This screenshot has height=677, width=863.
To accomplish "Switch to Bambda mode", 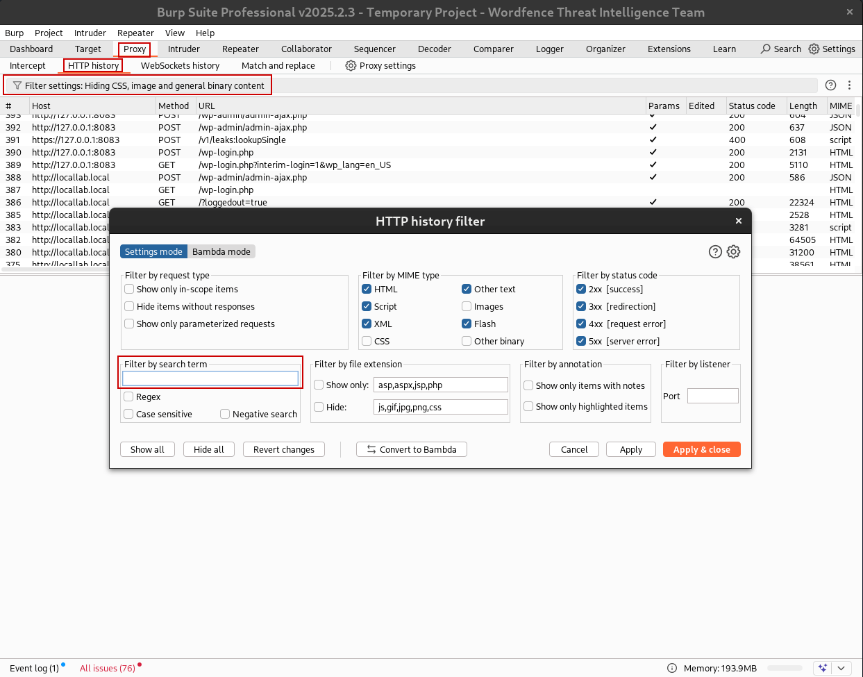I will (221, 251).
